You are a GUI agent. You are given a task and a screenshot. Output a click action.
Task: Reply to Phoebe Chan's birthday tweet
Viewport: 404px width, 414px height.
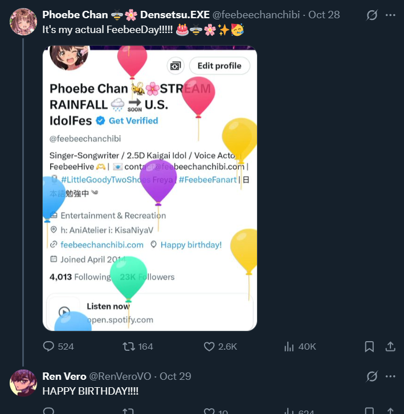[x=49, y=346]
